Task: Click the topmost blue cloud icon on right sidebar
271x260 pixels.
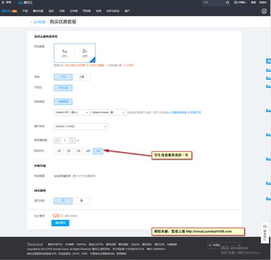Action: 268,61
